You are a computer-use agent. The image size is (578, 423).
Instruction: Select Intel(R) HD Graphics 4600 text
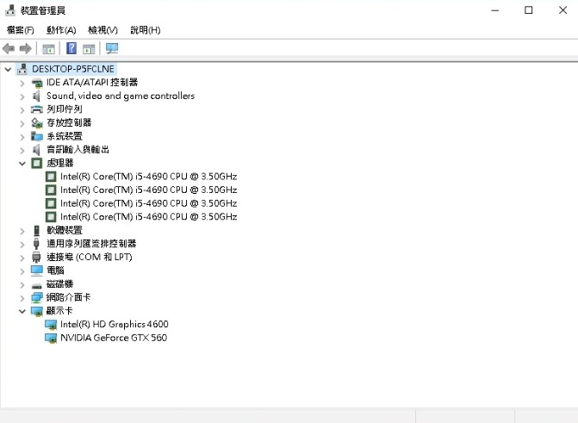tap(115, 324)
